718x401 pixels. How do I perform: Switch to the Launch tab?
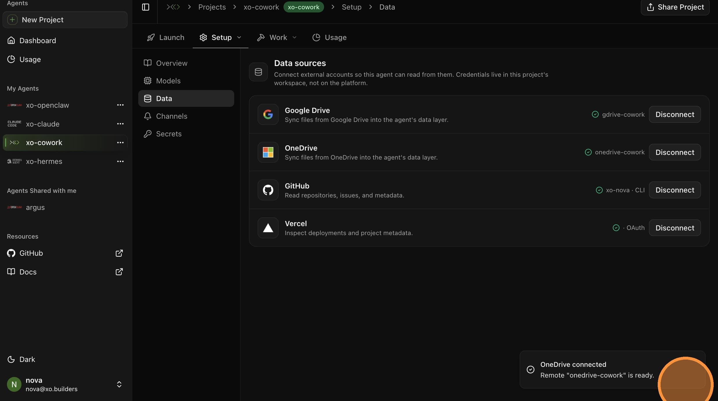pyautogui.click(x=166, y=37)
